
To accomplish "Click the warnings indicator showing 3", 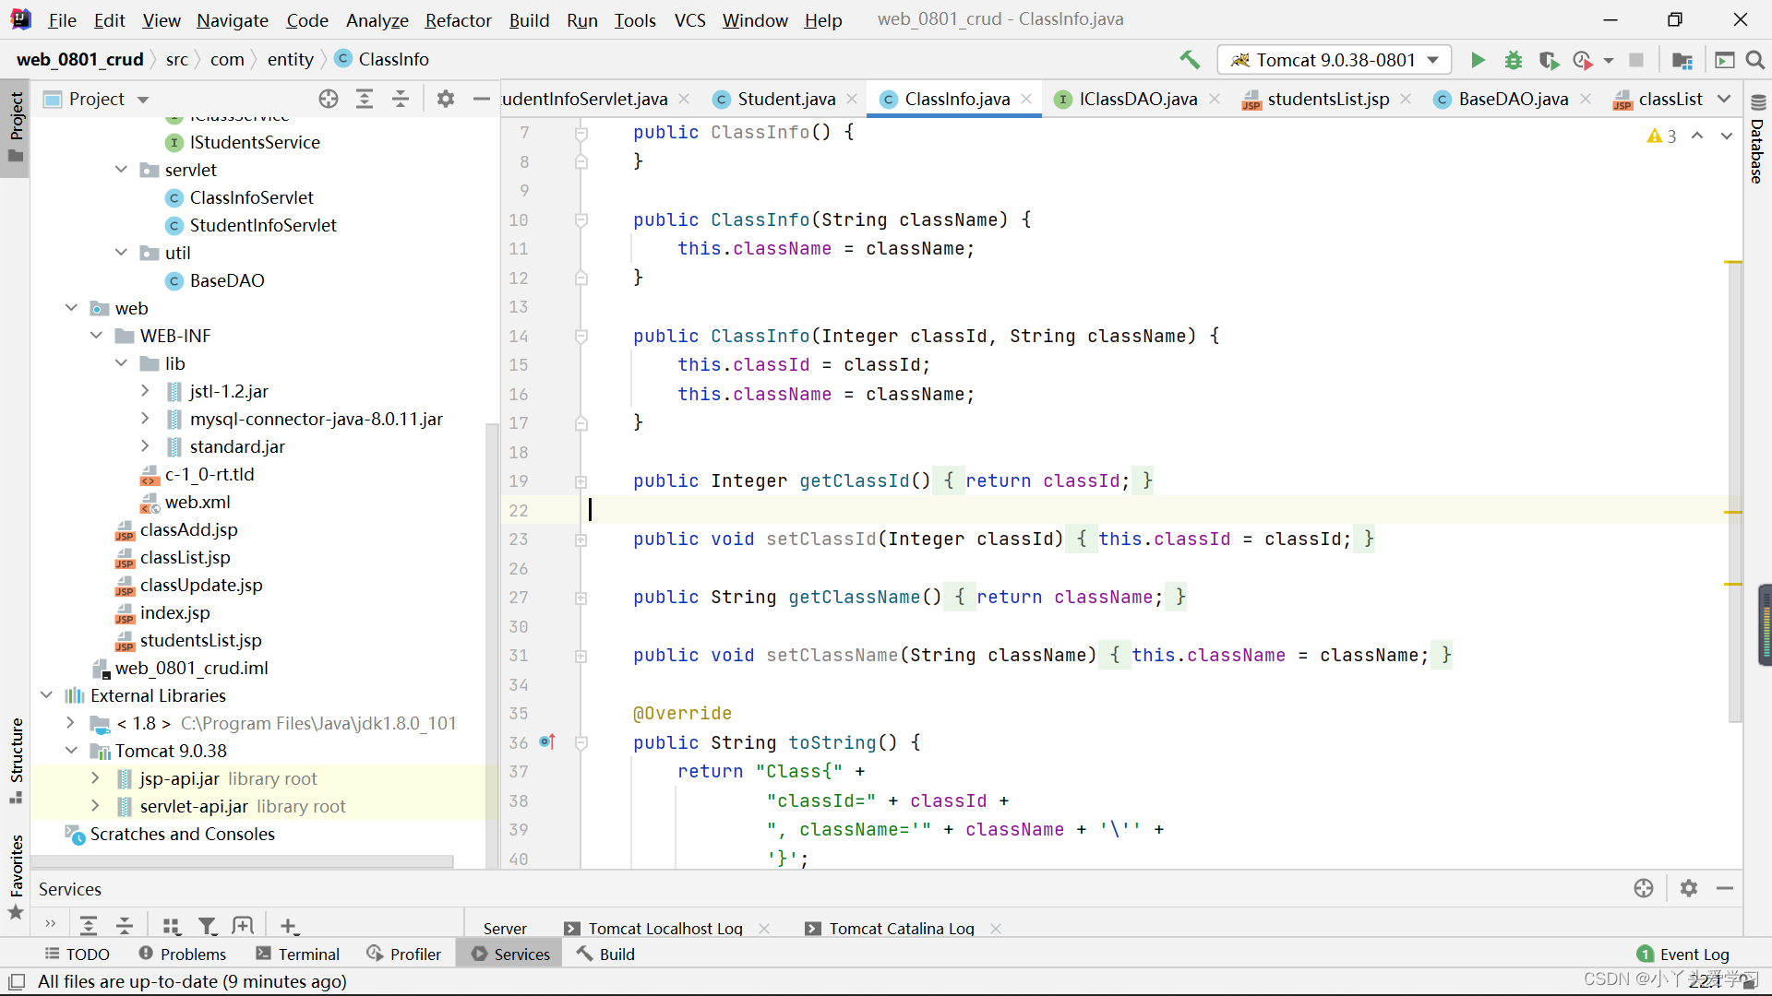I will click(x=1661, y=136).
